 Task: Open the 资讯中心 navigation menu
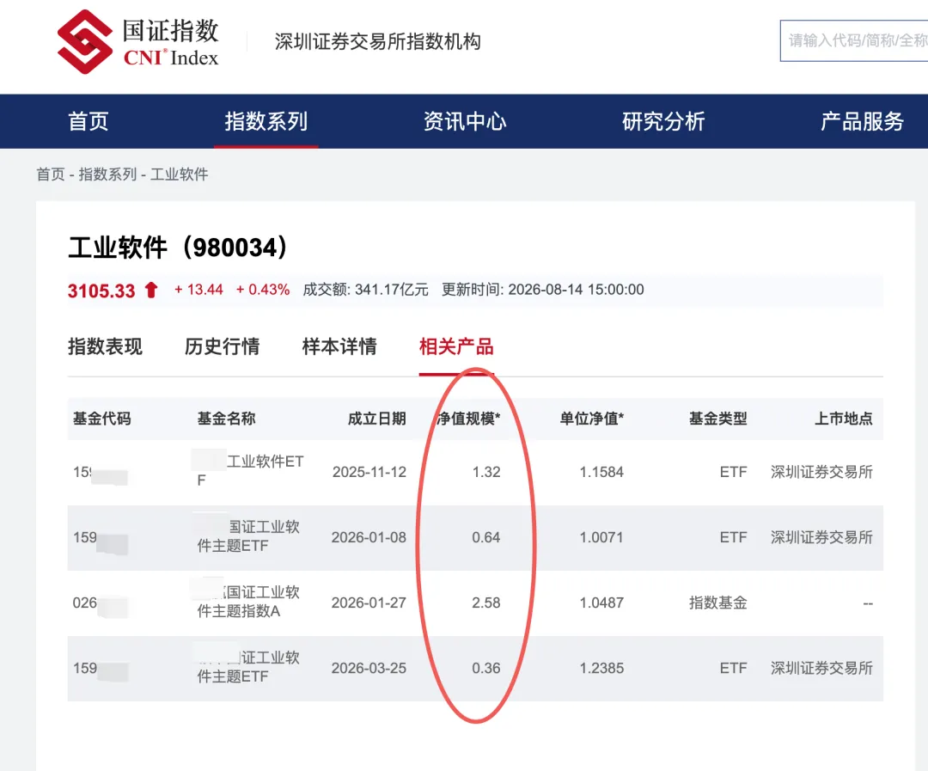[465, 121]
